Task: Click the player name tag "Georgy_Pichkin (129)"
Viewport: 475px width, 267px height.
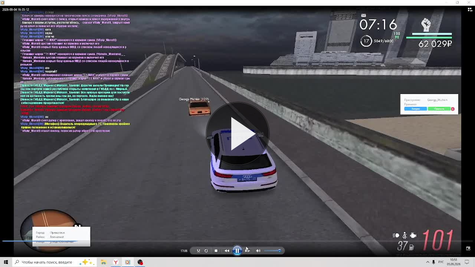Action: [194, 99]
